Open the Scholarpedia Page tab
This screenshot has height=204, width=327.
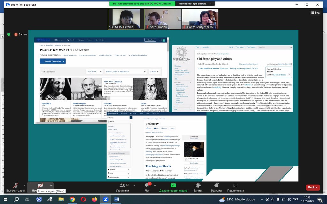(197, 47)
